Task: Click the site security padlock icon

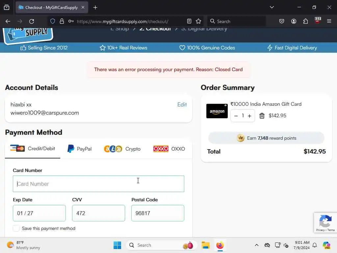Action: point(62,21)
